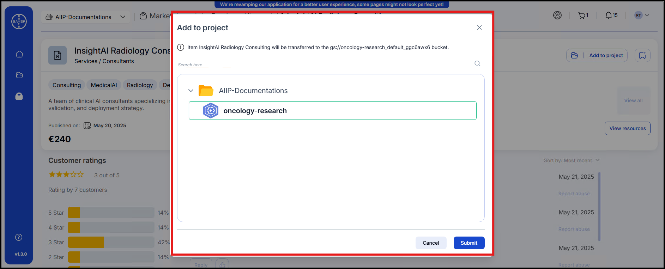
Task: Click the 3 Star rating bar
Action: point(111,242)
